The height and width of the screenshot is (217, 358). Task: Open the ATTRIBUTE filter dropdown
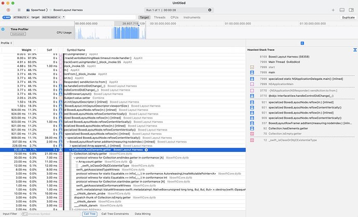click(21, 17)
